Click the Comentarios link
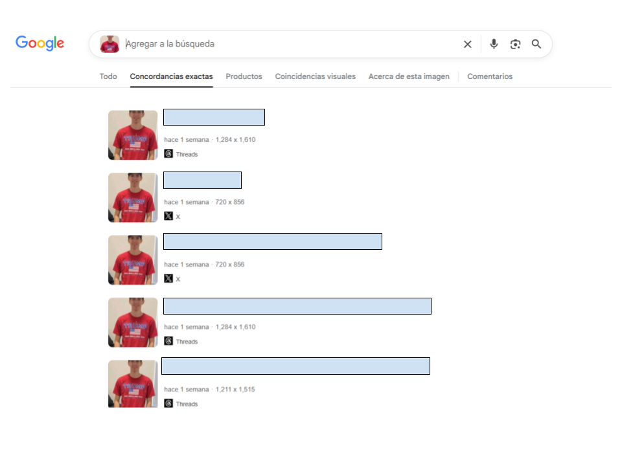 coord(490,76)
